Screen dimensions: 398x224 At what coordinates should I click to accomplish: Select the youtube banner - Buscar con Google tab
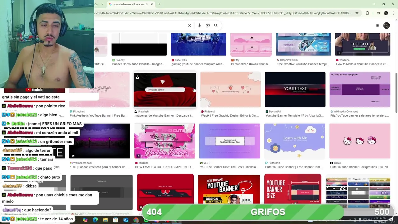click(x=131, y=4)
